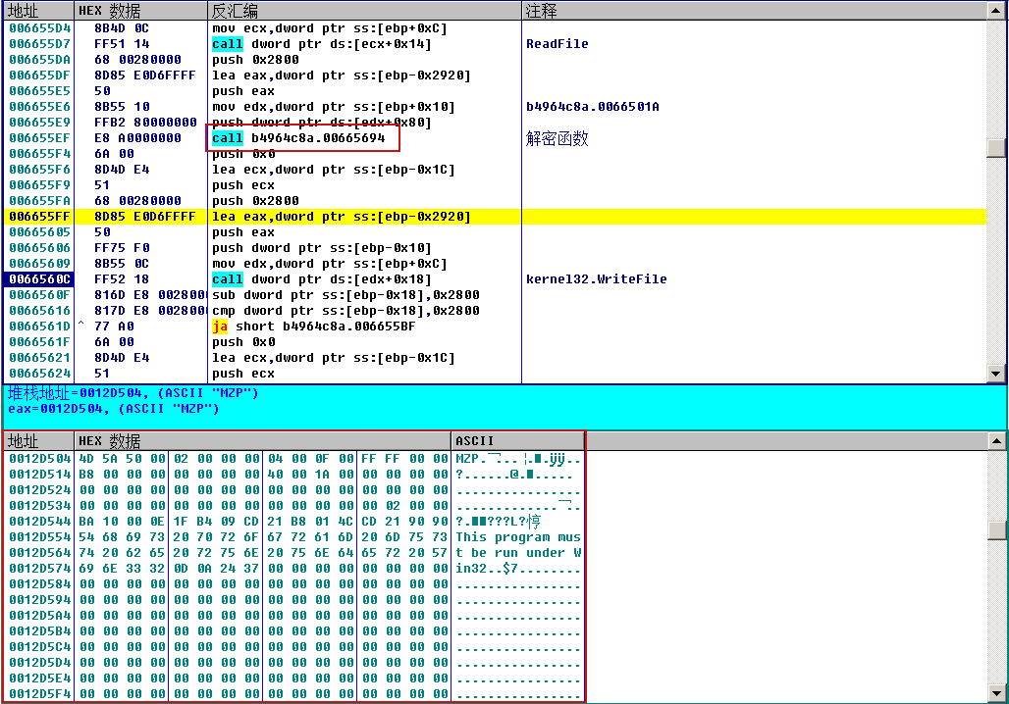1009x704 pixels.
Task: Select address 0066561F row
Action: 495,342
